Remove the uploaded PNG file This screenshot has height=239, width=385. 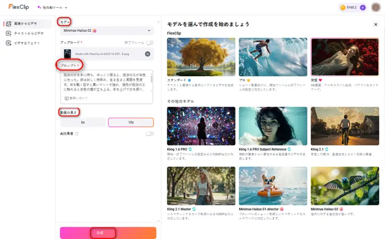[x=147, y=54]
